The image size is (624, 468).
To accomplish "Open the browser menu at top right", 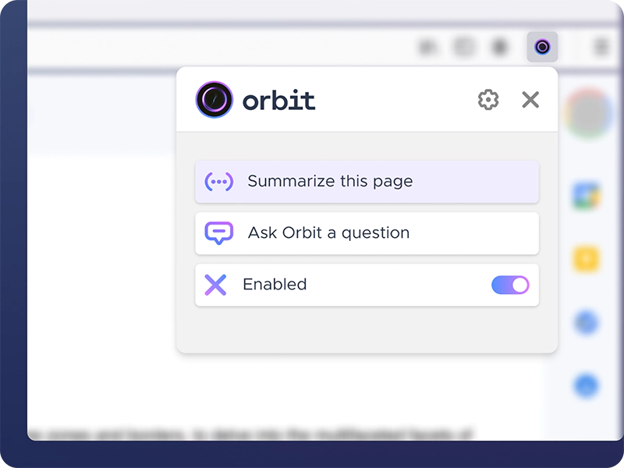I will click(600, 46).
